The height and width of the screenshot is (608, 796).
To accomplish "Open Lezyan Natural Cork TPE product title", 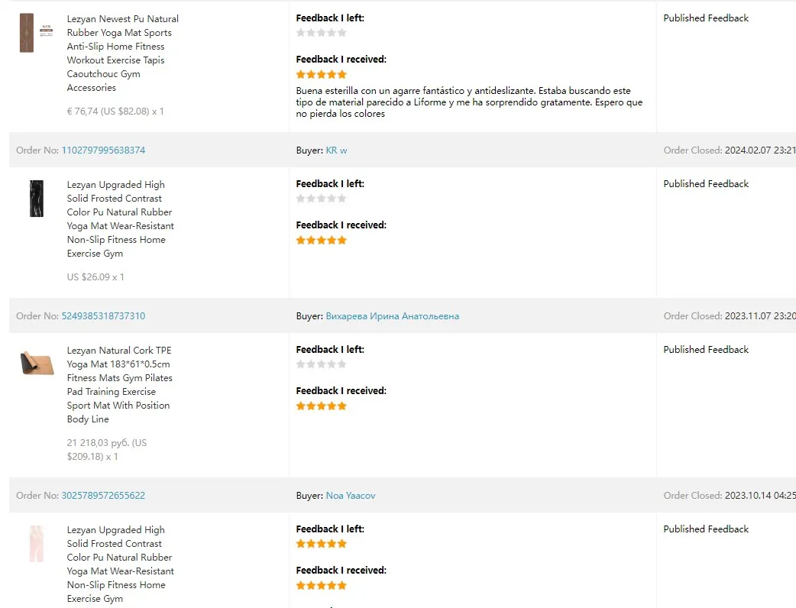I will point(119,385).
